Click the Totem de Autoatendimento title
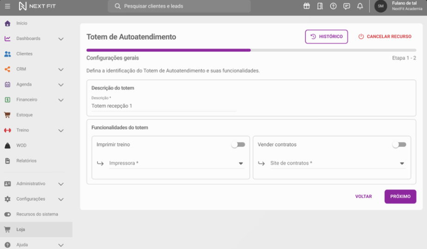Viewport: 427px width, 249px height. tap(131, 37)
